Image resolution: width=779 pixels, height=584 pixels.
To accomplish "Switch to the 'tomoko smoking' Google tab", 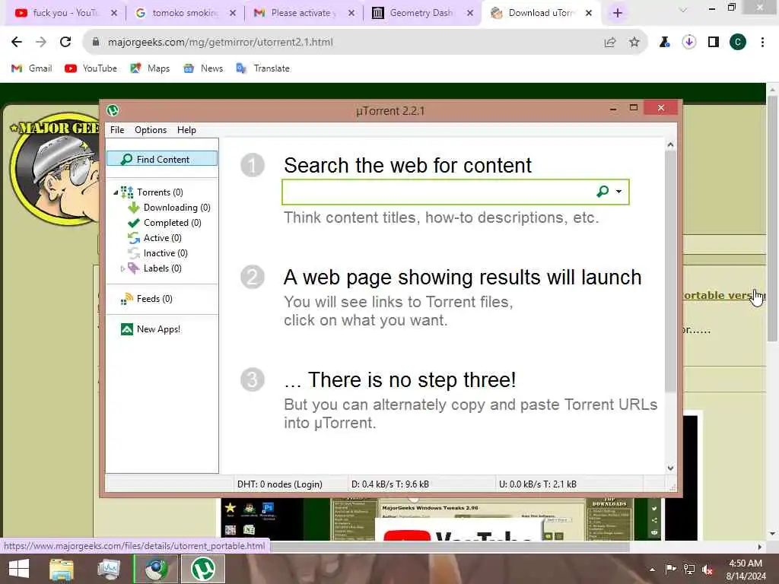I will (185, 13).
